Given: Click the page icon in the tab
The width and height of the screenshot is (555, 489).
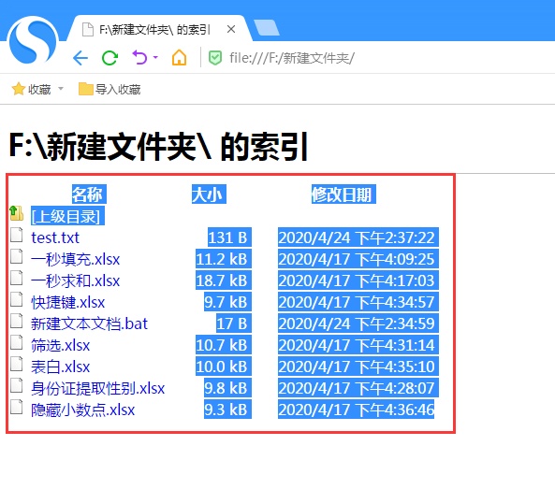Looking at the screenshot, I should click(87, 29).
